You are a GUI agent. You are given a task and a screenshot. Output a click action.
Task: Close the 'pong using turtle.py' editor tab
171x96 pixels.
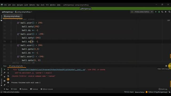pyautogui.click(x=21, y=16)
